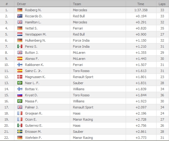
Task: Click the Russian flag next to Kvyat D.
Action: point(20,95)
